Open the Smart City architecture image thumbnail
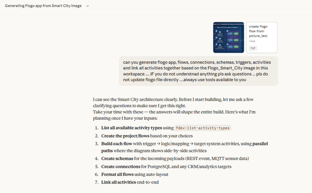The width and height of the screenshot is (312, 193). (228, 38)
